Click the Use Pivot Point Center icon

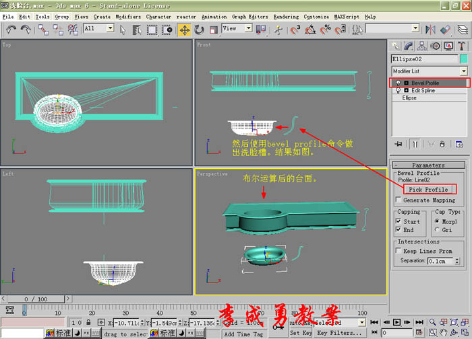(261, 30)
